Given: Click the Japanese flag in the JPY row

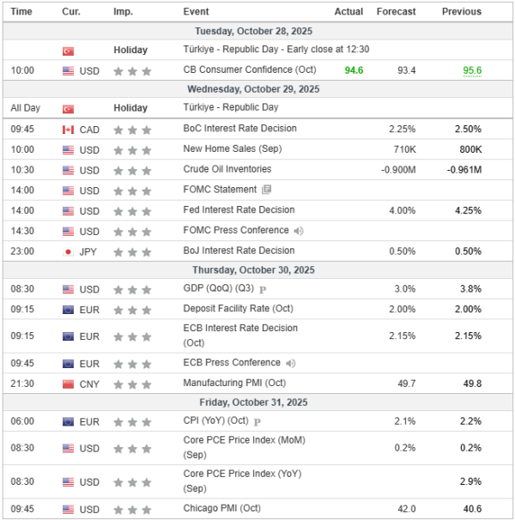Looking at the screenshot, I should click(68, 251).
